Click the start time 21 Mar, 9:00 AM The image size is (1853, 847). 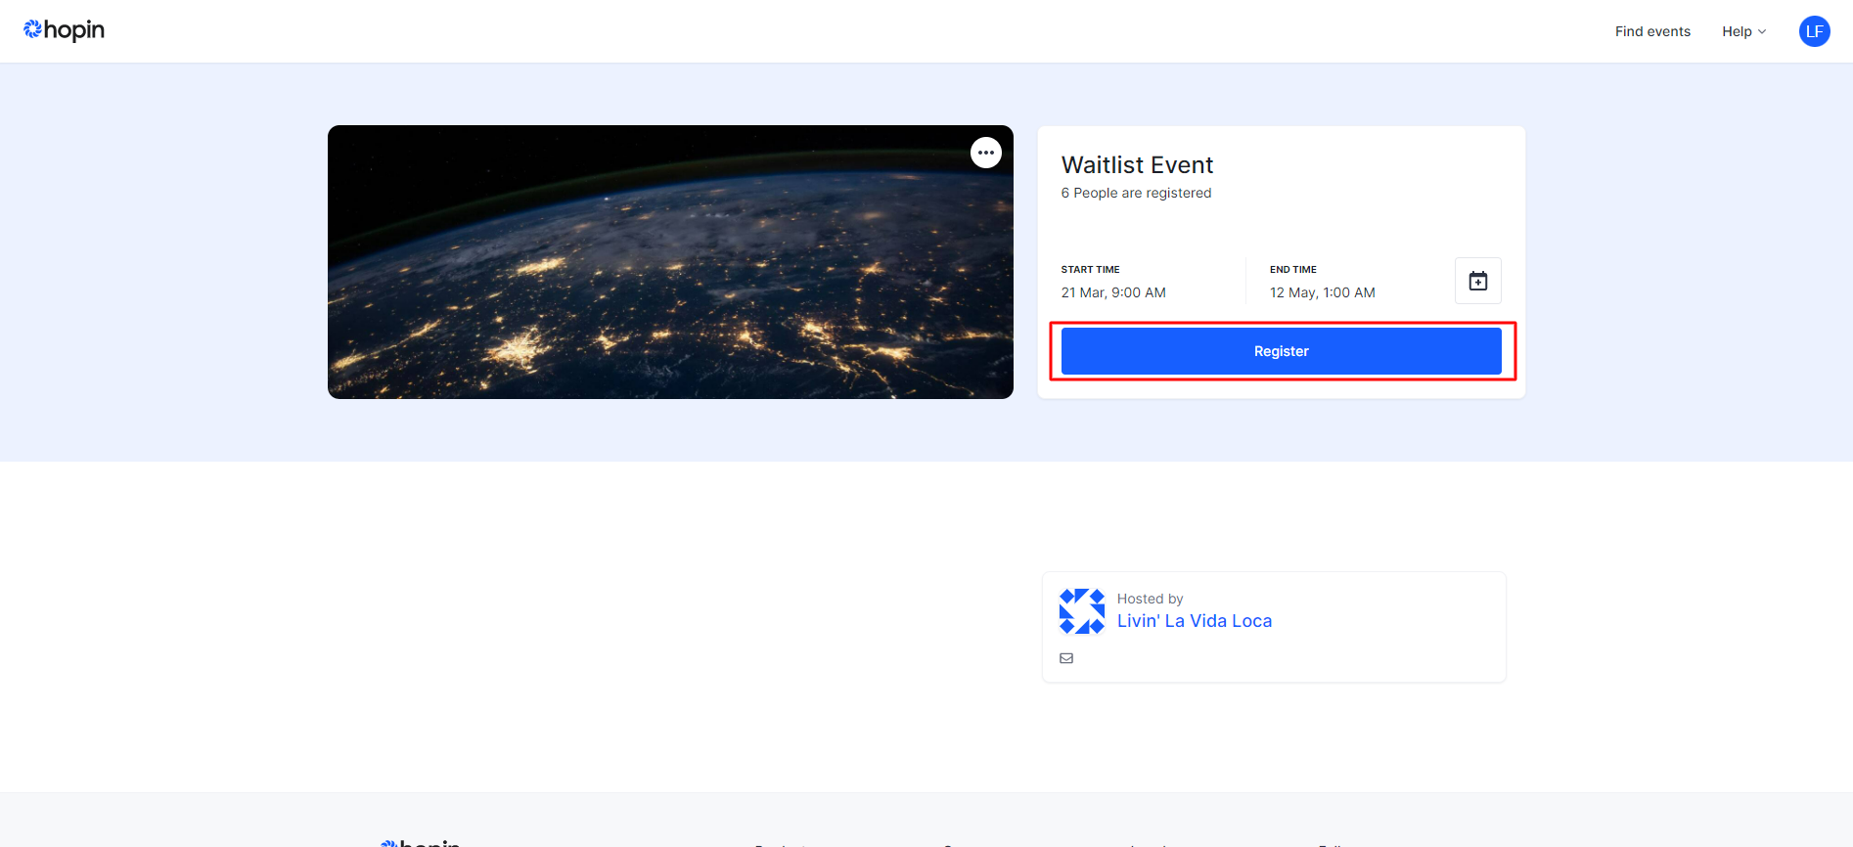coord(1113,292)
